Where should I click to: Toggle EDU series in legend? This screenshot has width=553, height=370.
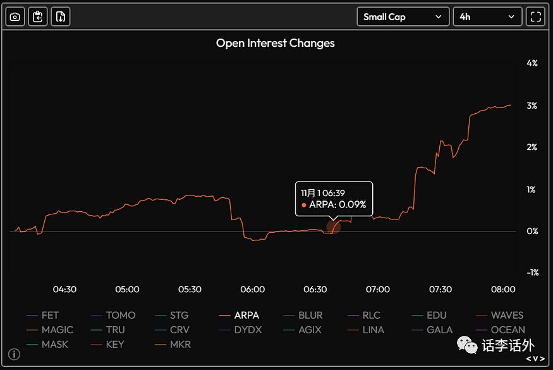point(429,315)
